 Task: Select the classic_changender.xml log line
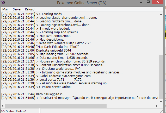(49, 17)
